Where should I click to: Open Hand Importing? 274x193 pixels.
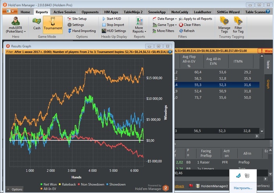81,31
